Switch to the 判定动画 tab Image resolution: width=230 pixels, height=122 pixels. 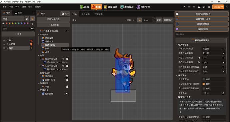98,14
